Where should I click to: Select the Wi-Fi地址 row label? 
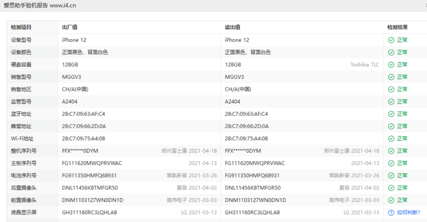point(22,139)
